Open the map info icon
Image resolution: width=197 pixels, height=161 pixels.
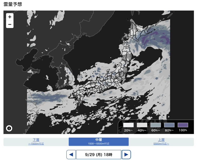[x=9, y=128]
